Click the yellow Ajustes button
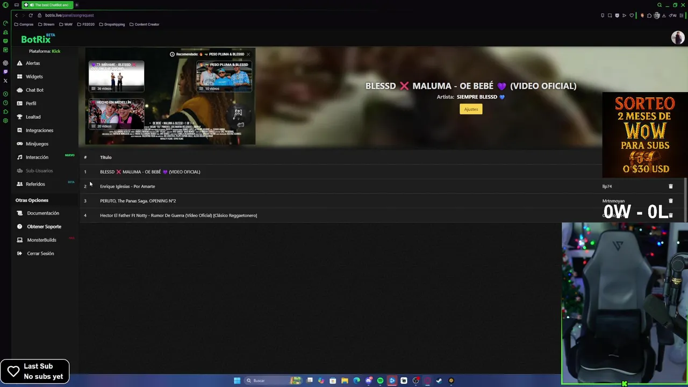This screenshot has width=688, height=387. point(471,109)
